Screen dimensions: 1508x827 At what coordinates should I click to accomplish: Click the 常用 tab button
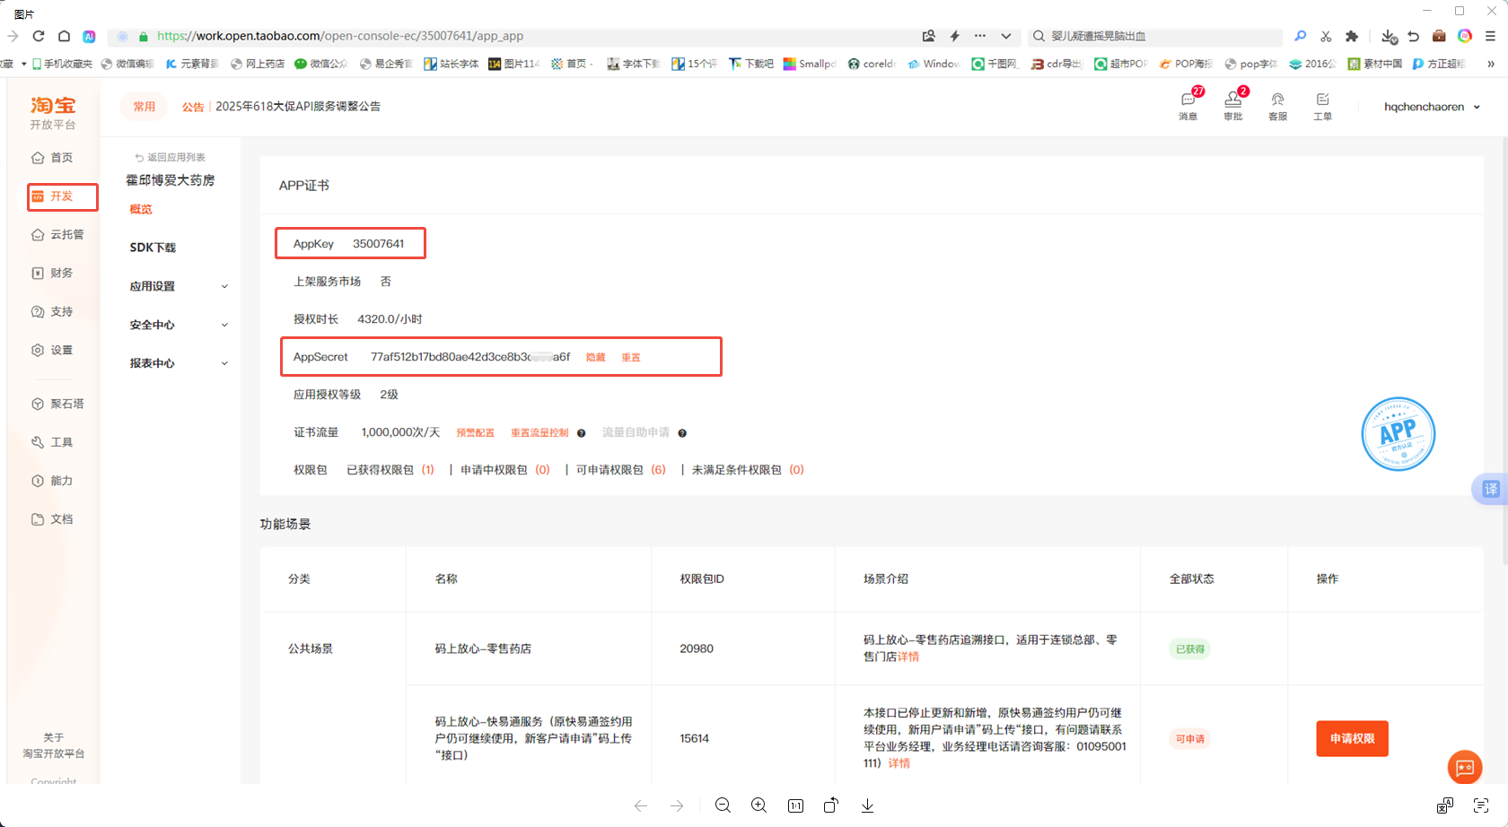tap(145, 107)
